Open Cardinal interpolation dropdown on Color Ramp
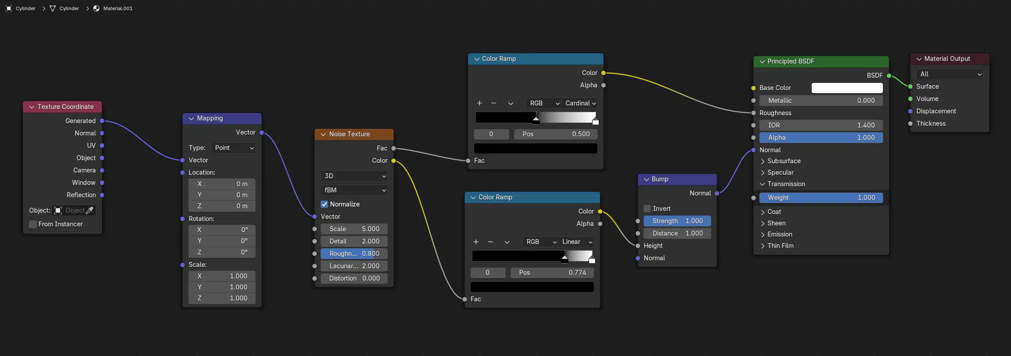 [x=580, y=103]
